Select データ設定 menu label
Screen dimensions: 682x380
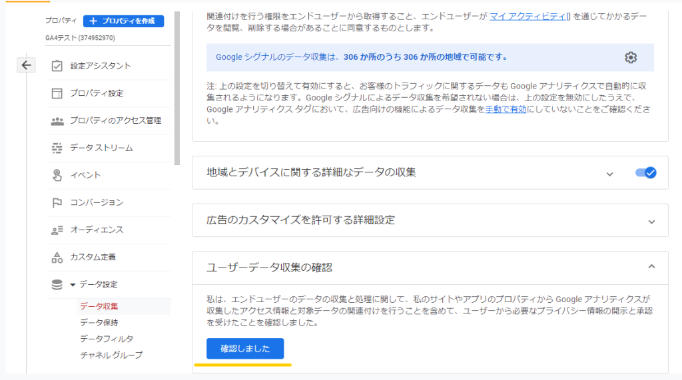[x=99, y=284]
